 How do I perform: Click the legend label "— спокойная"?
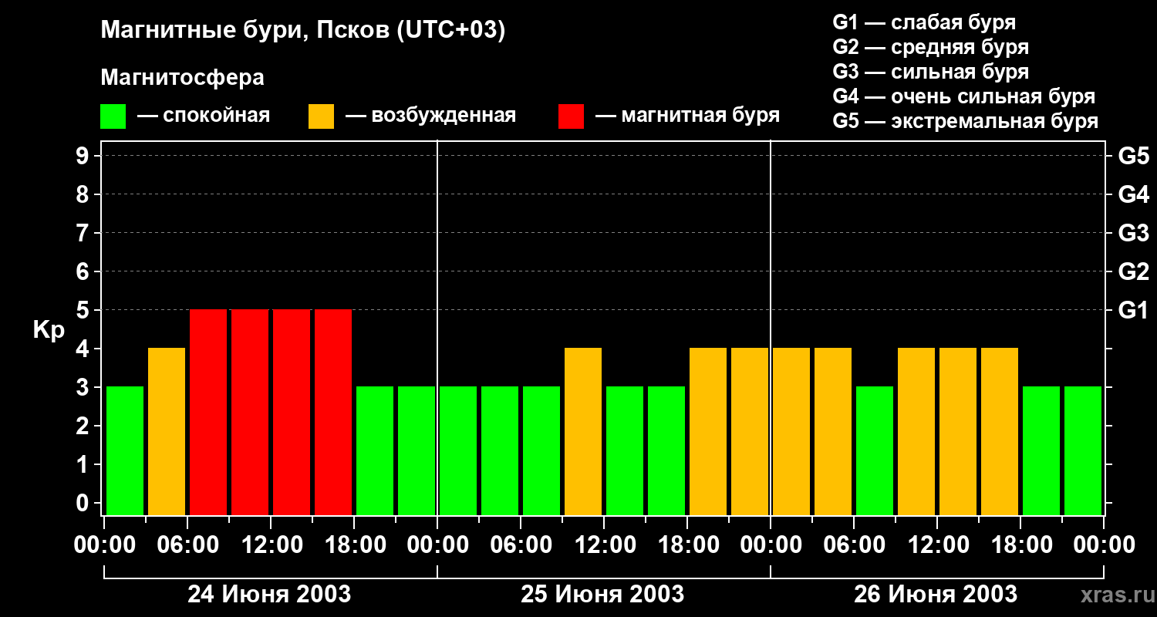(204, 116)
